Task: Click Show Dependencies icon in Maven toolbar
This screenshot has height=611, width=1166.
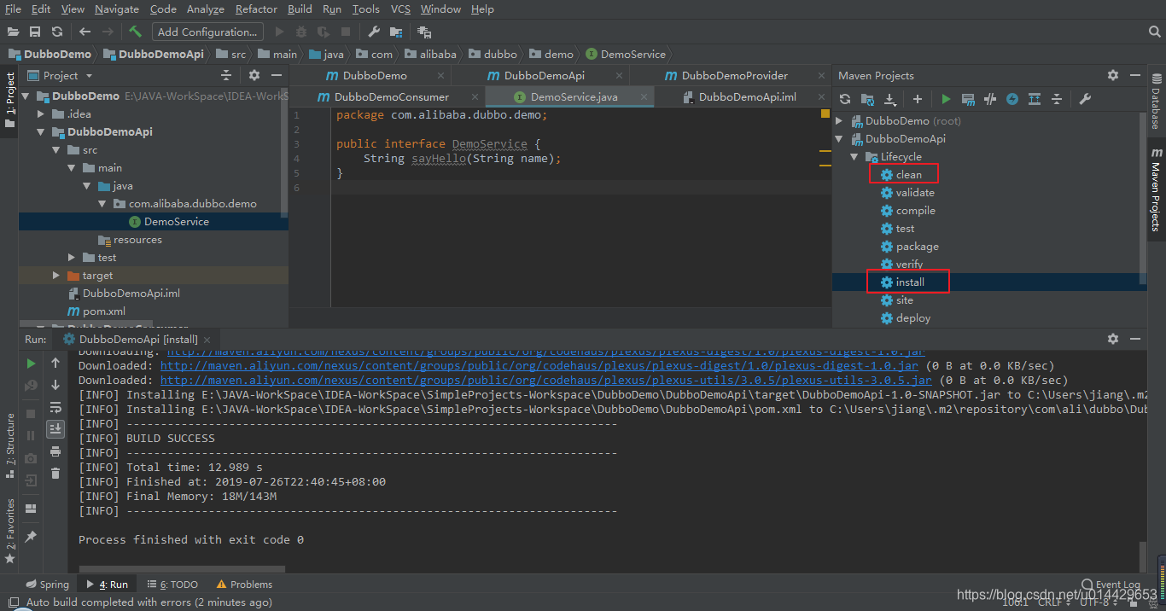Action: pyautogui.click(x=1035, y=99)
